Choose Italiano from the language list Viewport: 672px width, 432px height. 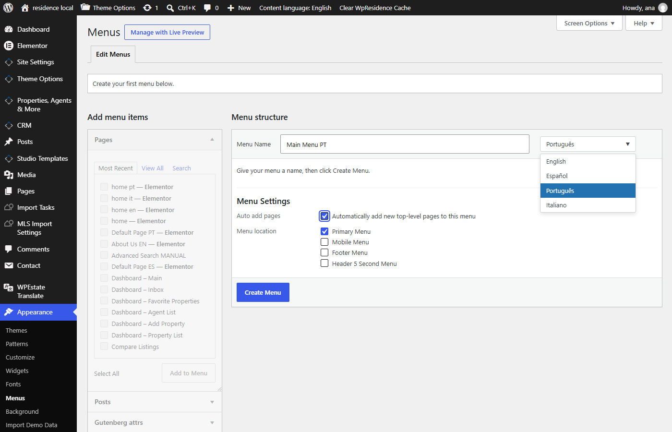tap(588, 205)
